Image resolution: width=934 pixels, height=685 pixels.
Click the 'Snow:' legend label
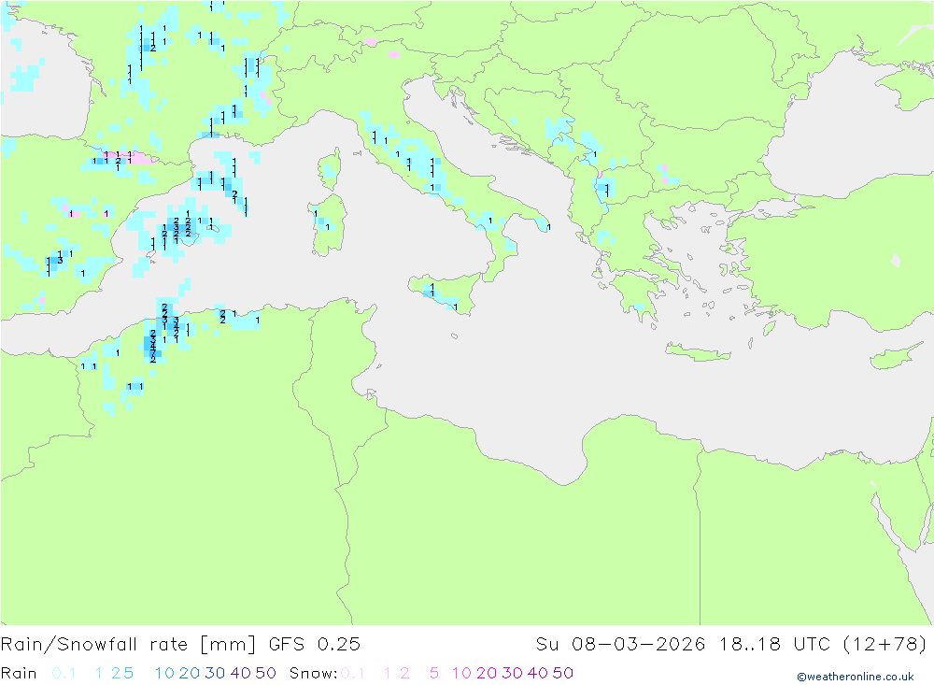(313, 673)
